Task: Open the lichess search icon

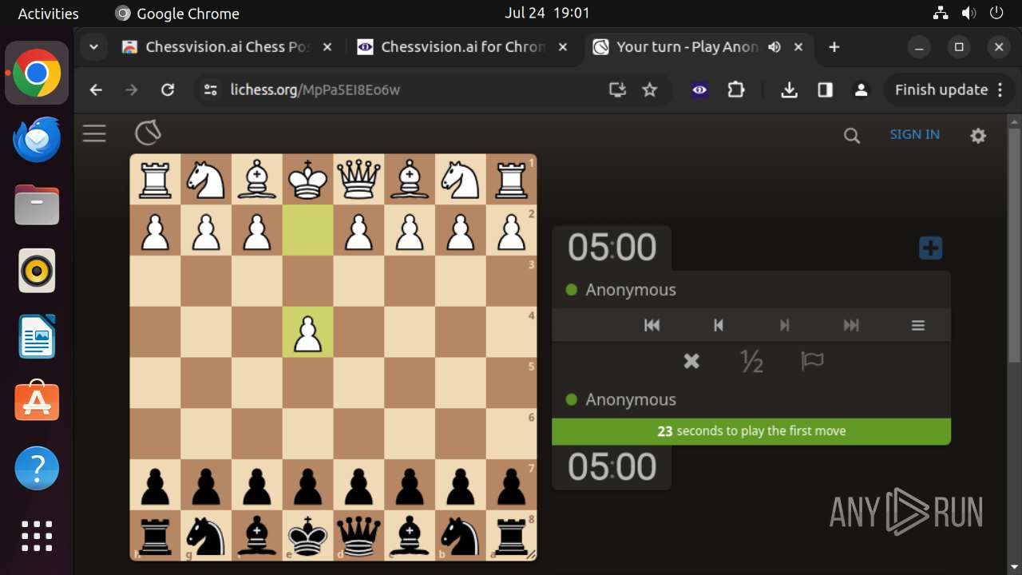Action: pos(852,136)
